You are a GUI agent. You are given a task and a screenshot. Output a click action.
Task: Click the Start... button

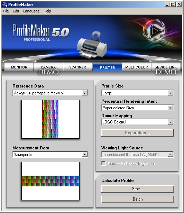(138, 189)
